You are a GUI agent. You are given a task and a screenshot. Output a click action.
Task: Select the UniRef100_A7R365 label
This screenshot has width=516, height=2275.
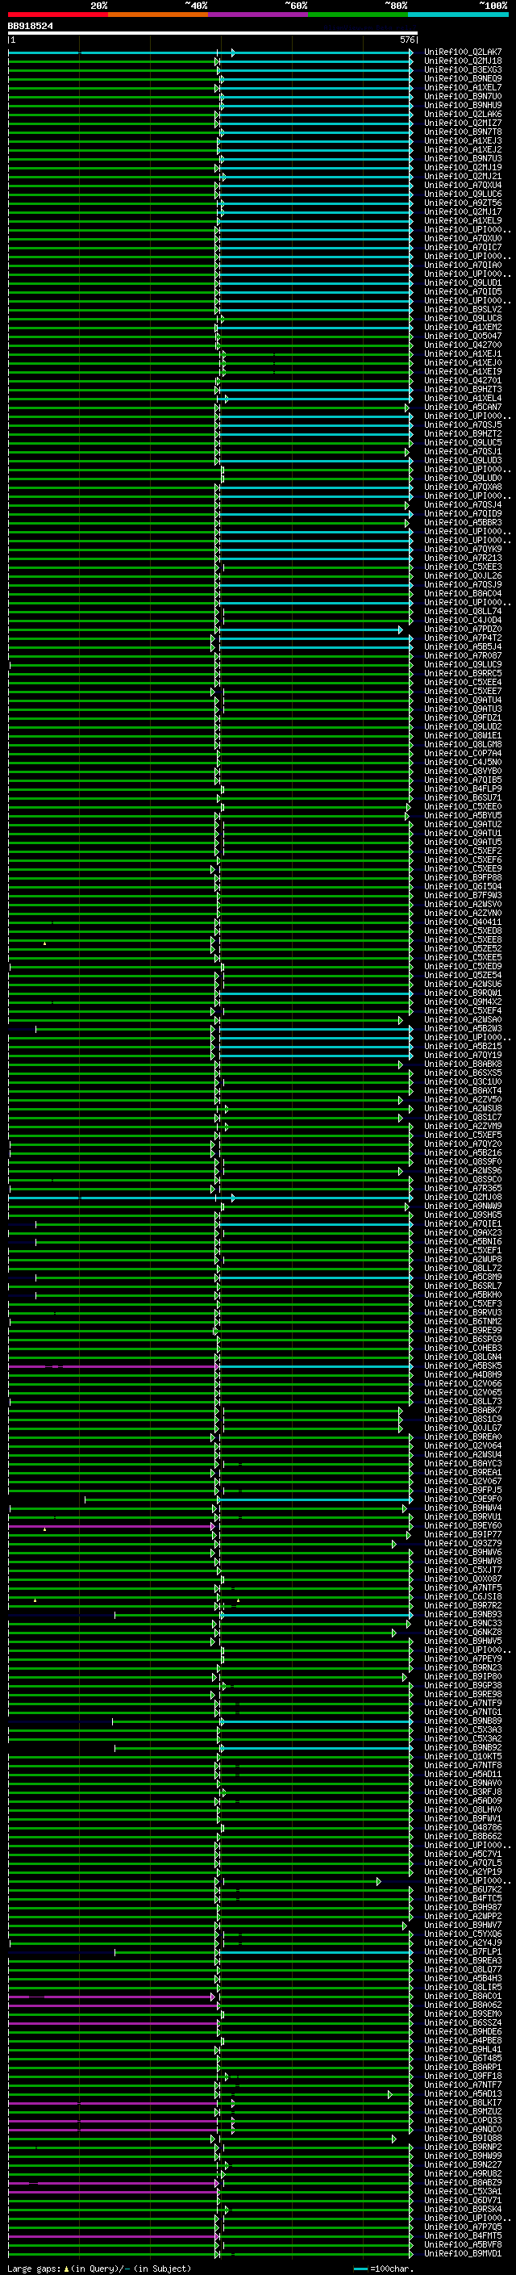pos(463,1189)
